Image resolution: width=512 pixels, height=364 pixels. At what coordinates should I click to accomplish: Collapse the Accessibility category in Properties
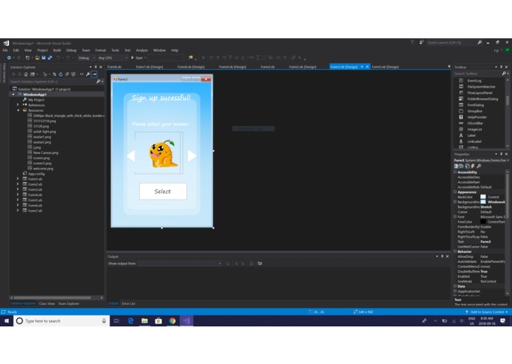pyautogui.click(x=455, y=172)
